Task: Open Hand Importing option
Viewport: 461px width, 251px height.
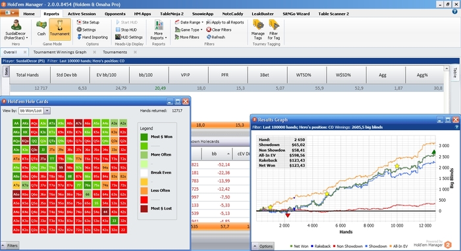Action: click(92, 37)
